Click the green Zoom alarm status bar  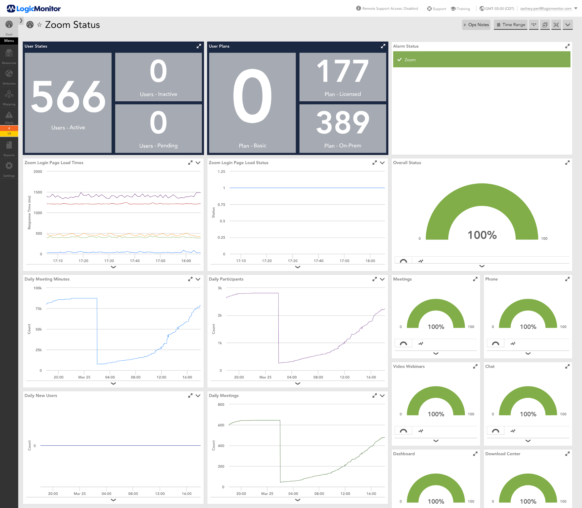tap(482, 59)
